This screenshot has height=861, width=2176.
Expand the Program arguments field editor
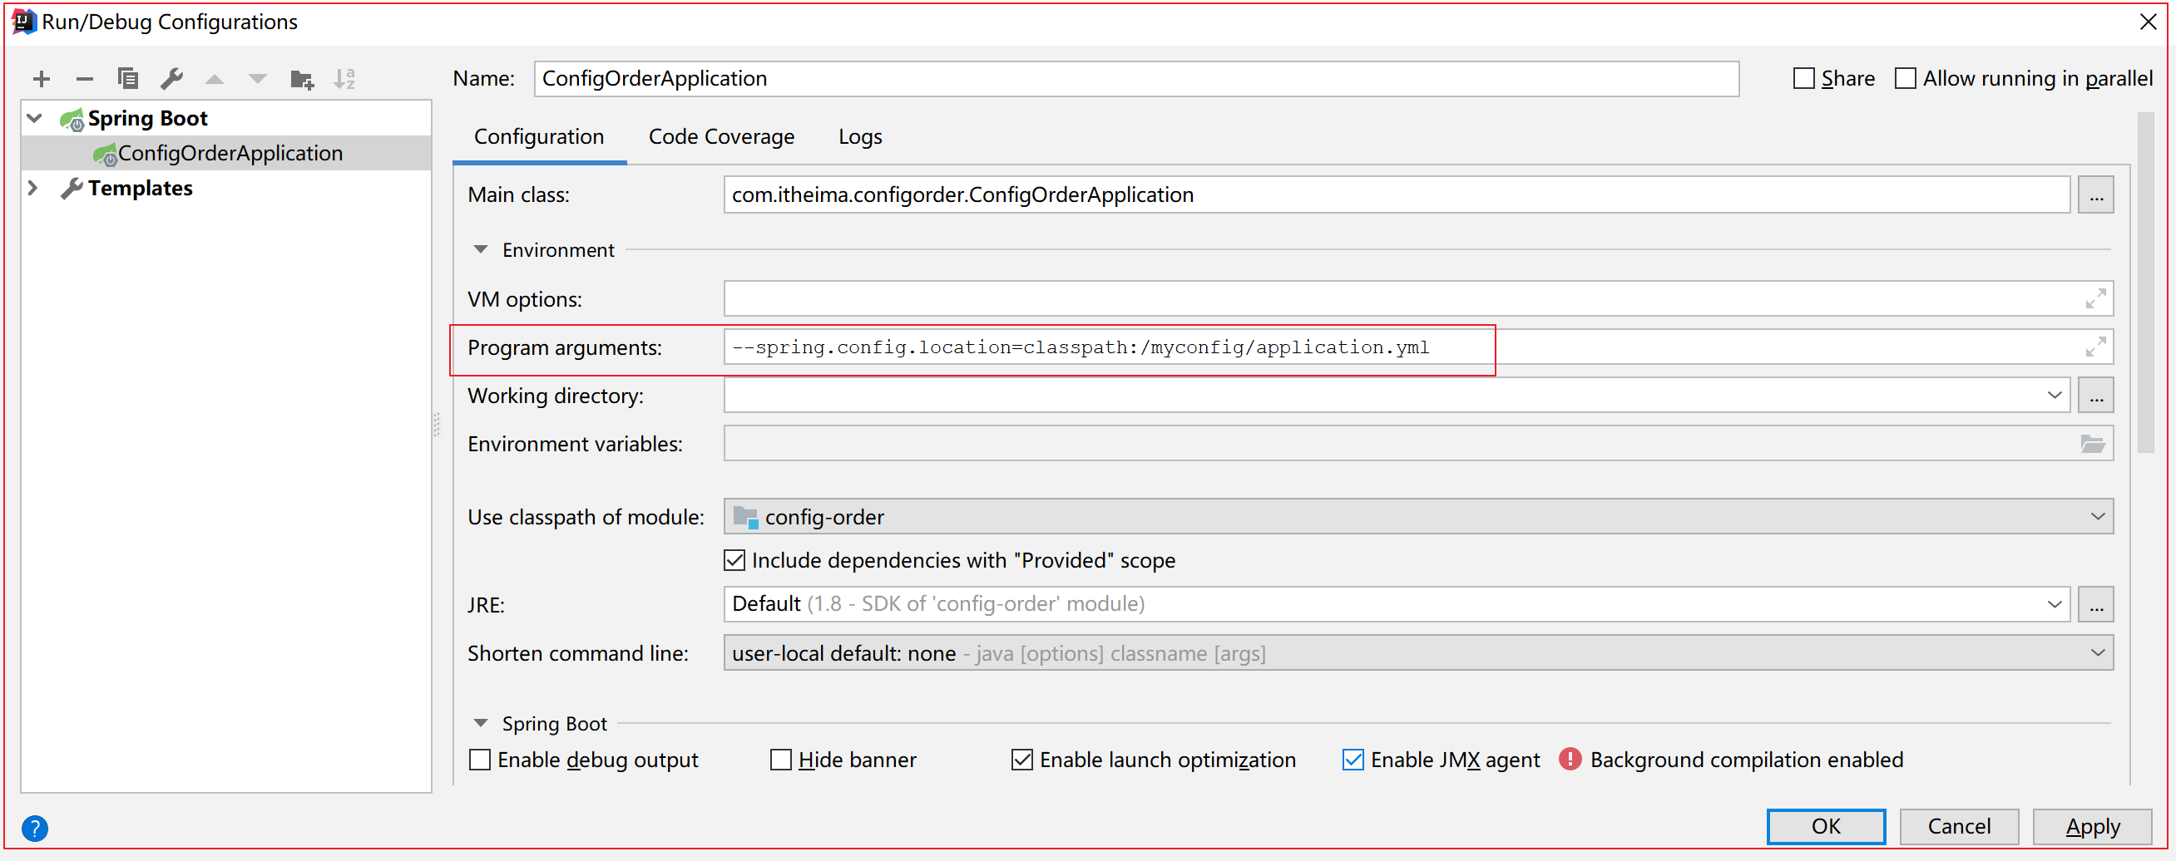pyautogui.click(x=2095, y=347)
